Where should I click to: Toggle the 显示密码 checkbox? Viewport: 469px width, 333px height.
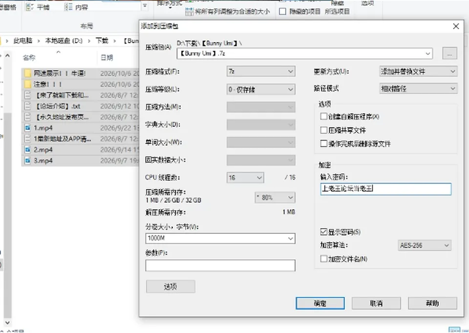(323, 231)
